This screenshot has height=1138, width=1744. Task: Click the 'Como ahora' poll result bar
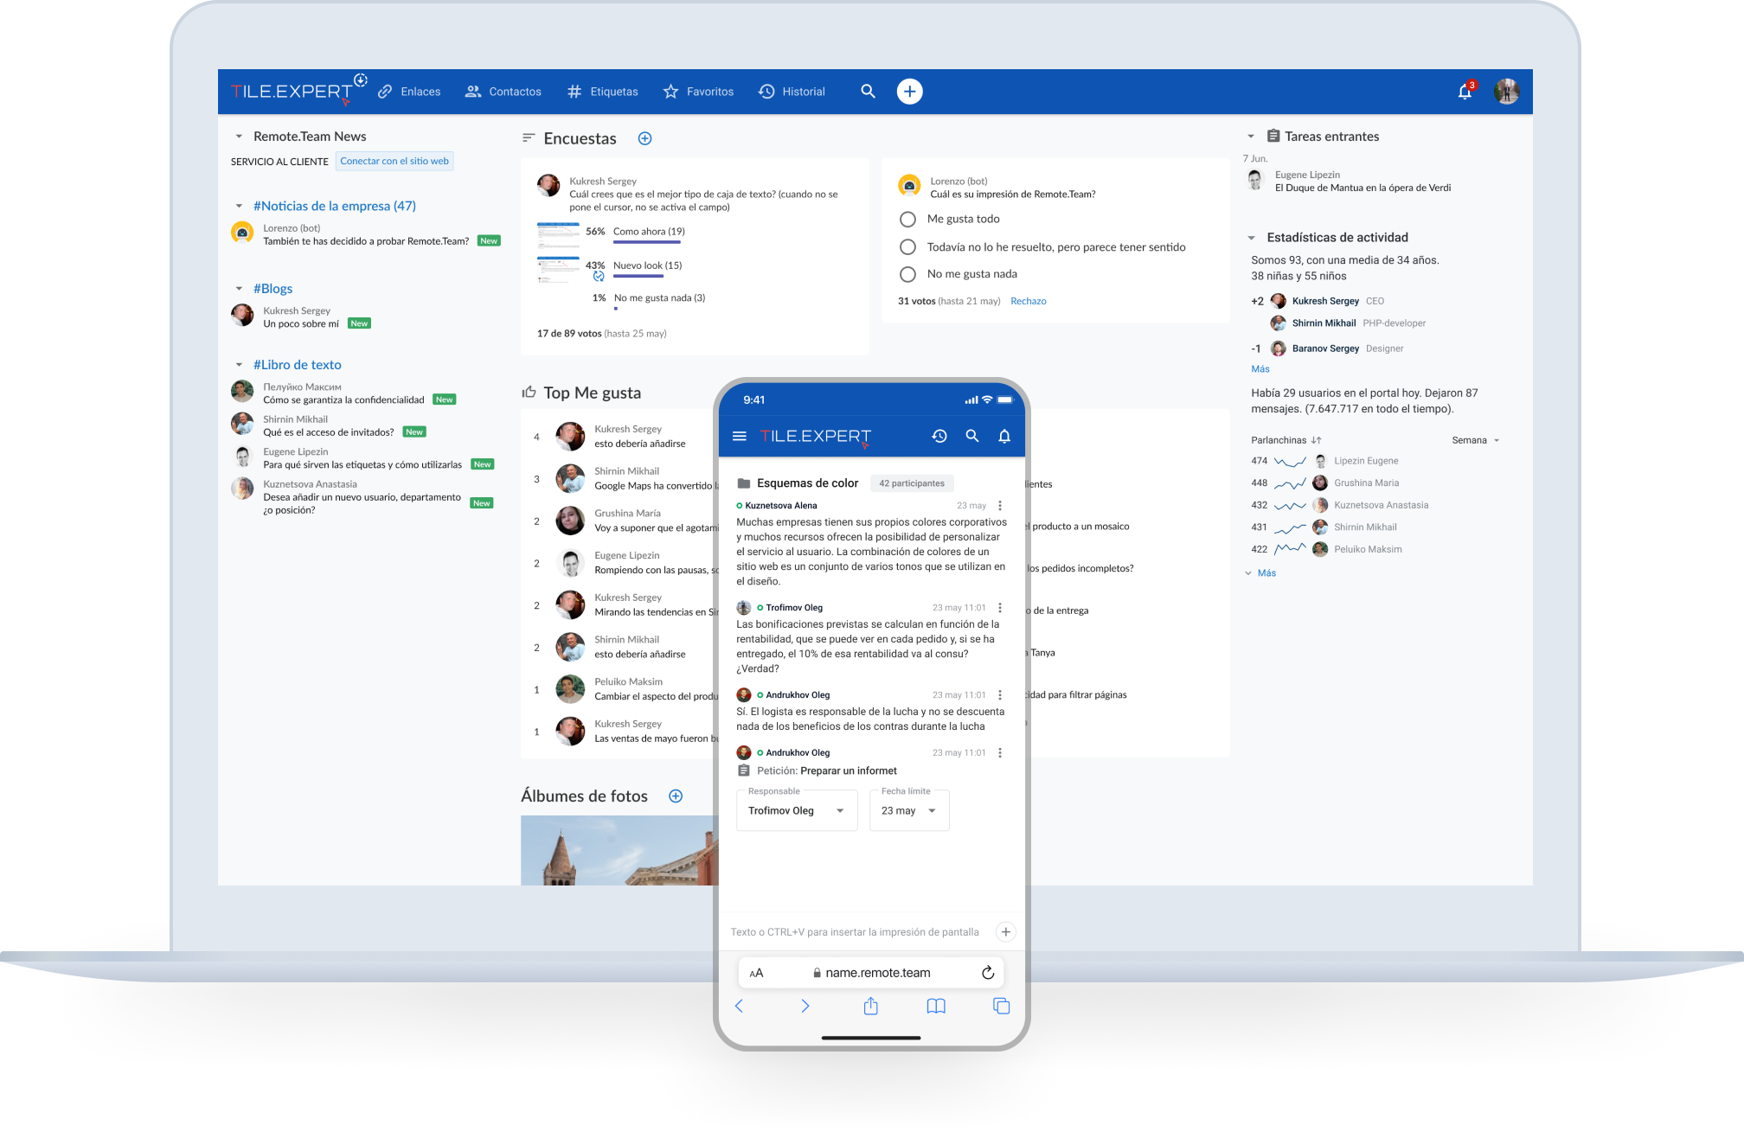point(646,242)
